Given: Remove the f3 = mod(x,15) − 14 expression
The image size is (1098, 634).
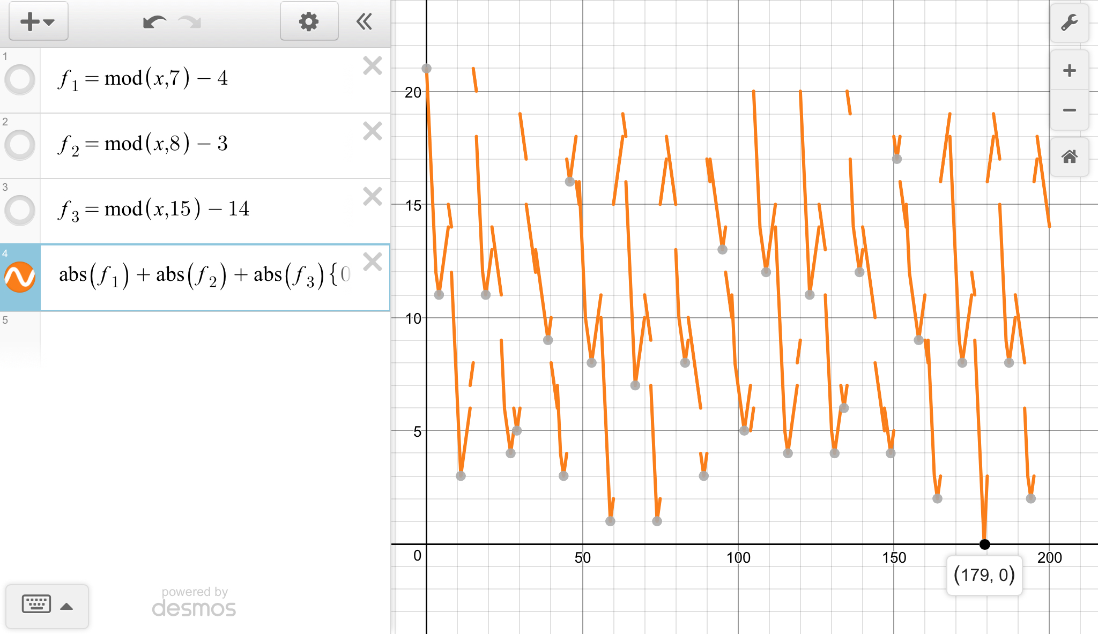Looking at the screenshot, I should 372,197.
